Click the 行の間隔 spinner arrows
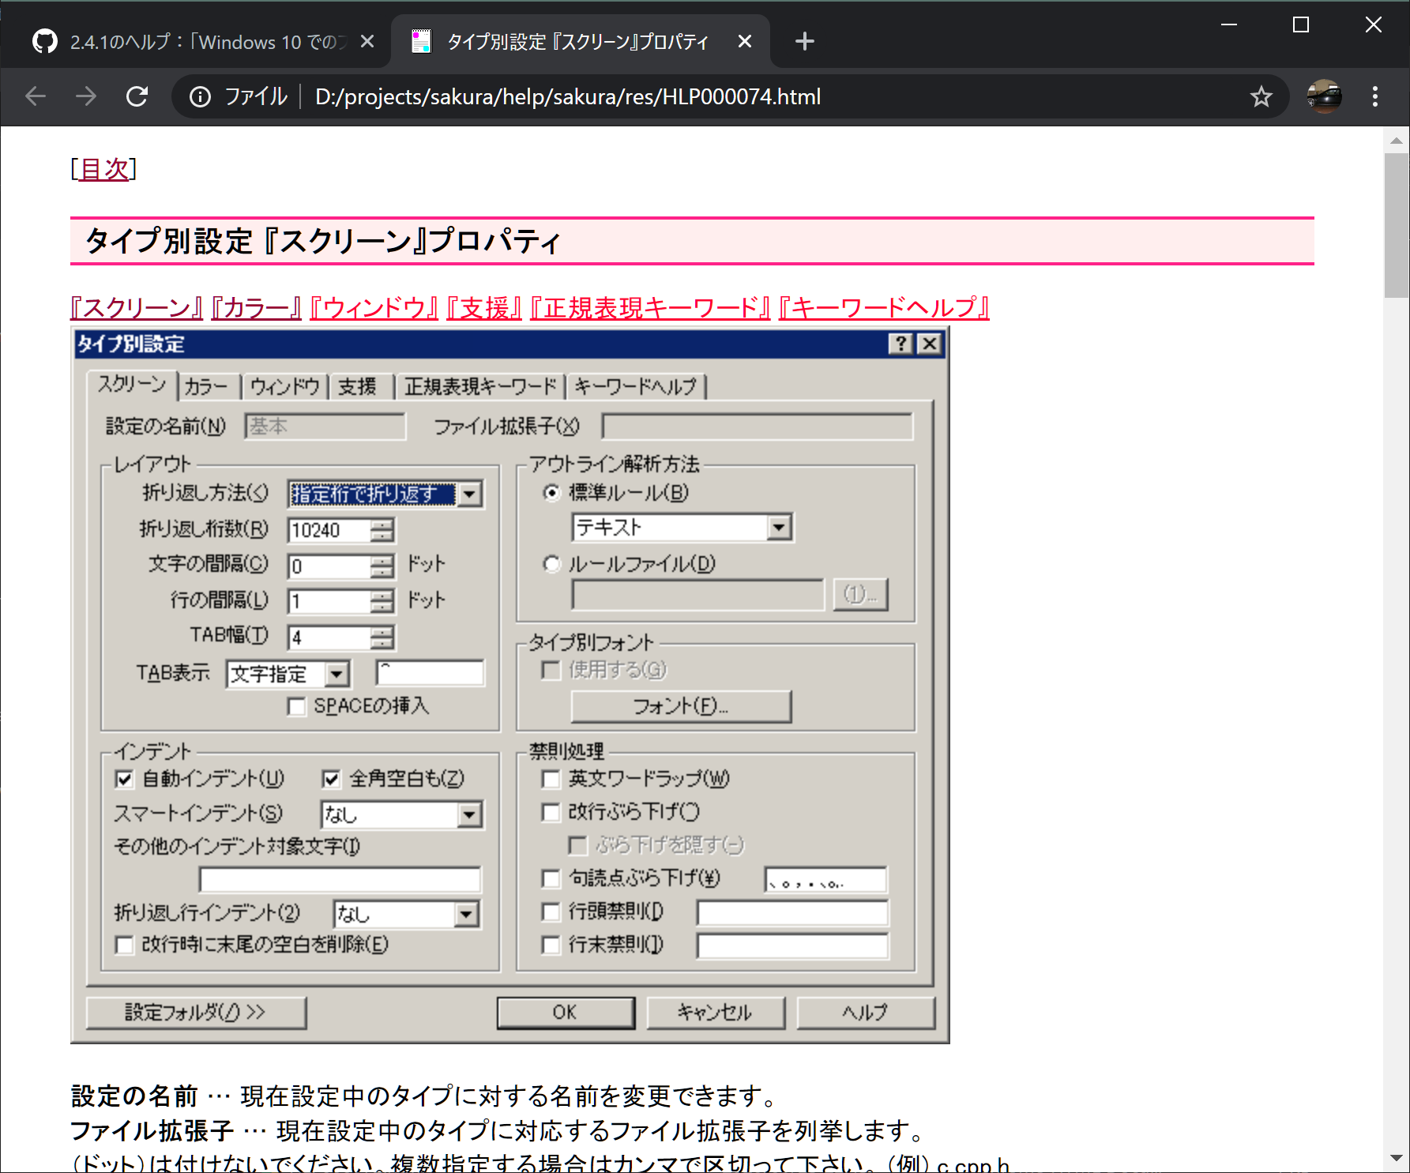The height and width of the screenshot is (1173, 1410). 382,601
